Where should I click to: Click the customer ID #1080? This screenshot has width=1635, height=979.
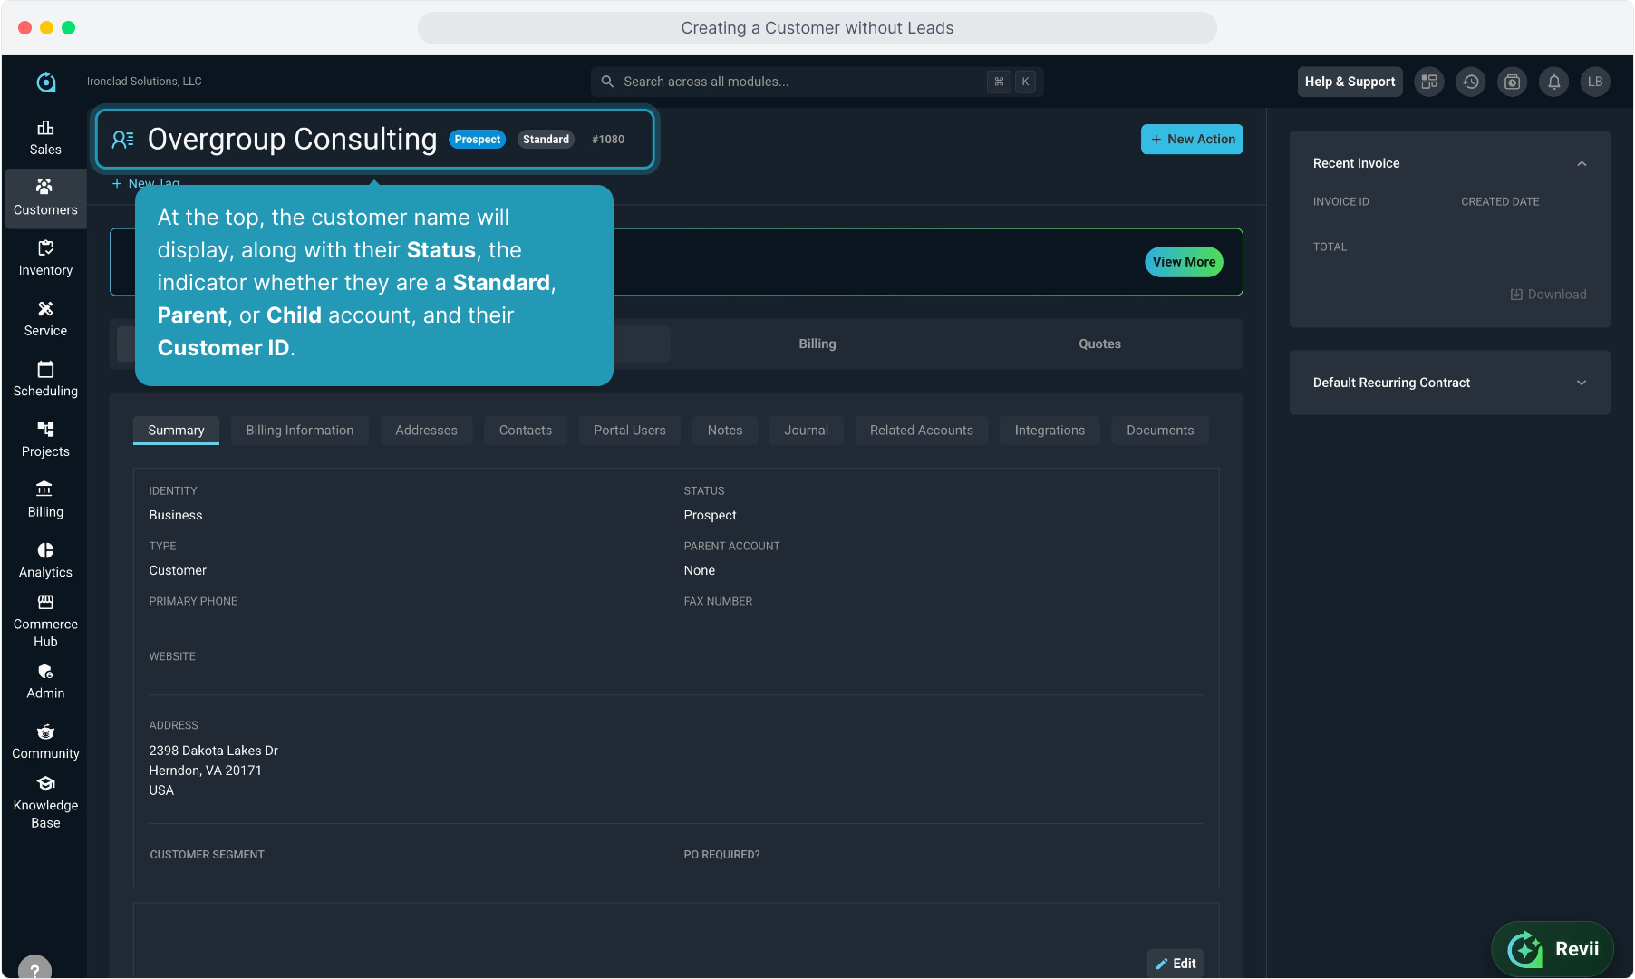tap(608, 140)
